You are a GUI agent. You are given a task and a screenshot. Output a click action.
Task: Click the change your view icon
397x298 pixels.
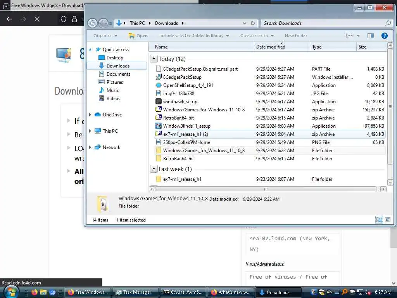(349, 36)
